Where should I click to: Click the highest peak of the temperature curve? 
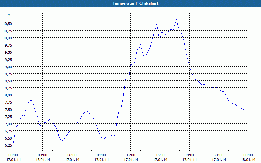click(x=176, y=20)
